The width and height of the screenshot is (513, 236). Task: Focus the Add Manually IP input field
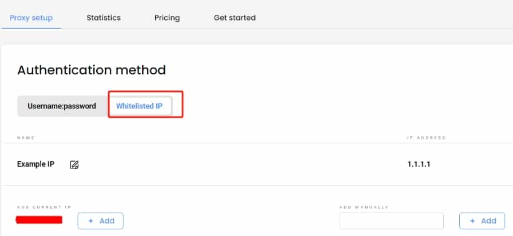click(391, 221)
